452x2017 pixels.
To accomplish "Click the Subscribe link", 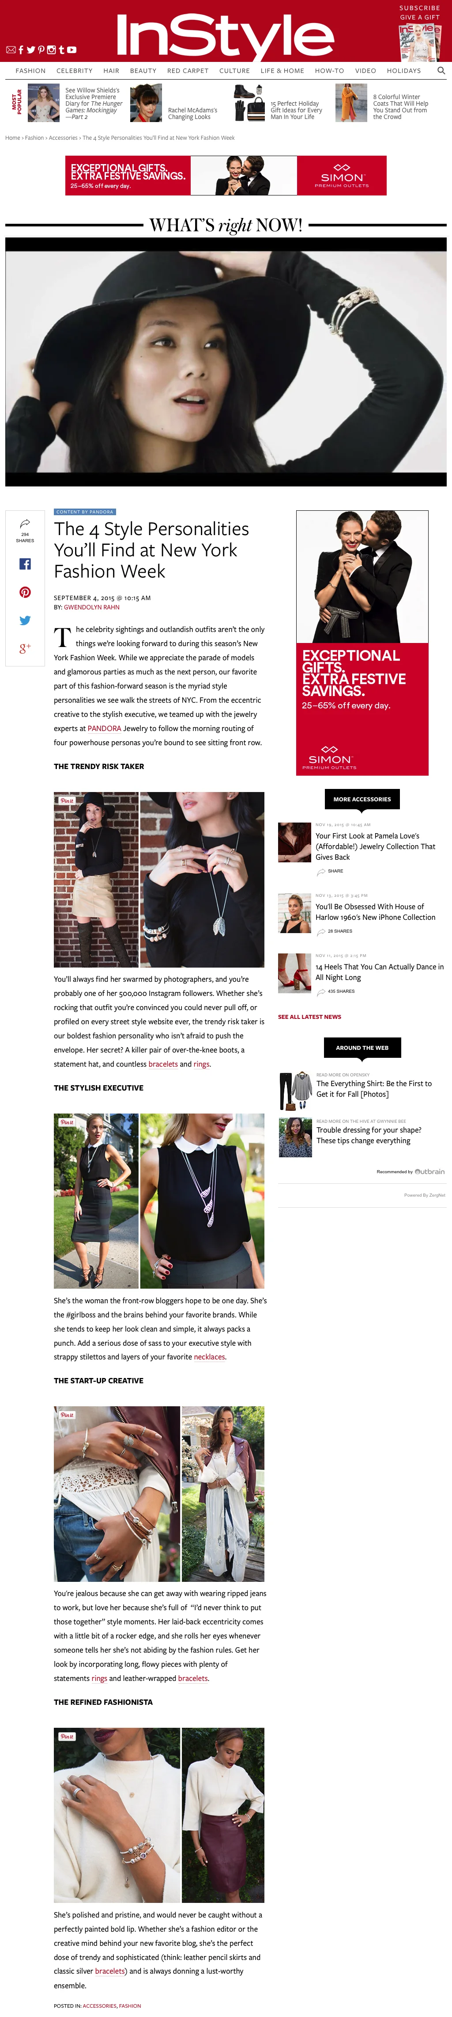I will tap(420, 8).
